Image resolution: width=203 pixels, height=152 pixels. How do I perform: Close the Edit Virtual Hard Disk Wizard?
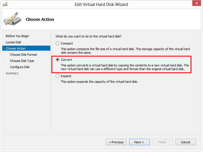pyautogui.click(x=196, y=4)
